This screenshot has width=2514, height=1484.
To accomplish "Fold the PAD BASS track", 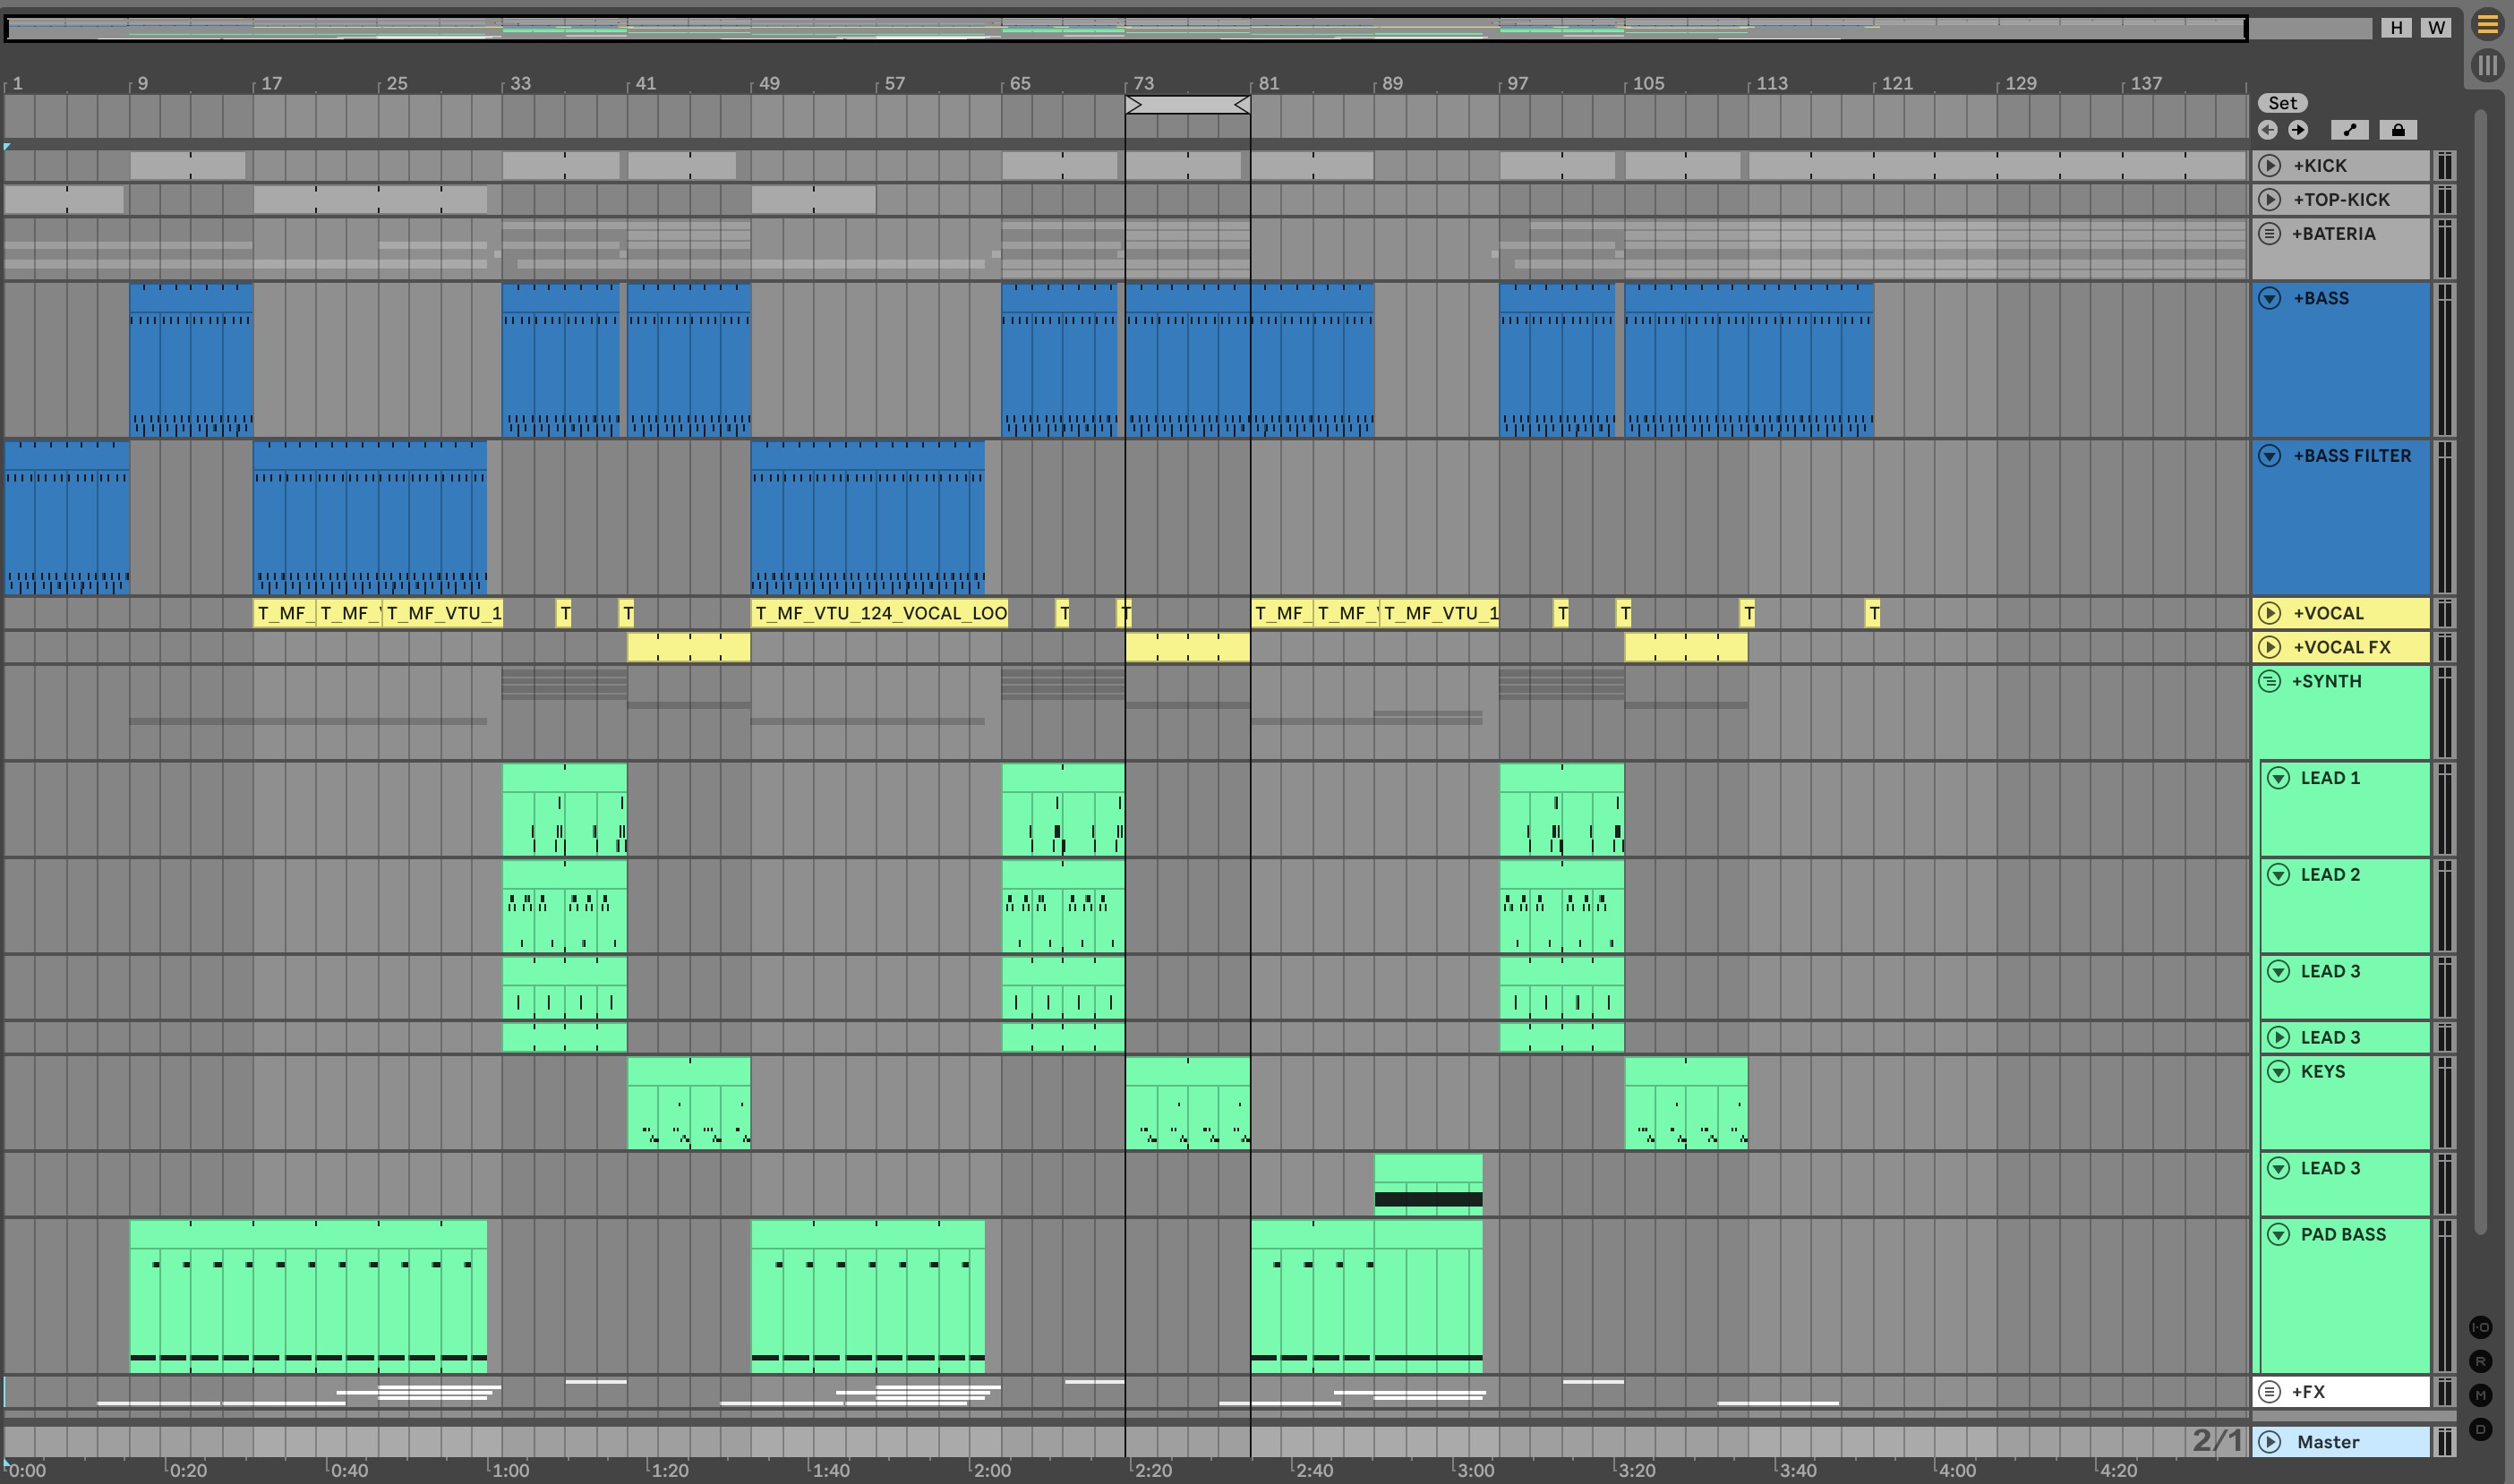I will pyautogui.click(x=2279, y=1234).
